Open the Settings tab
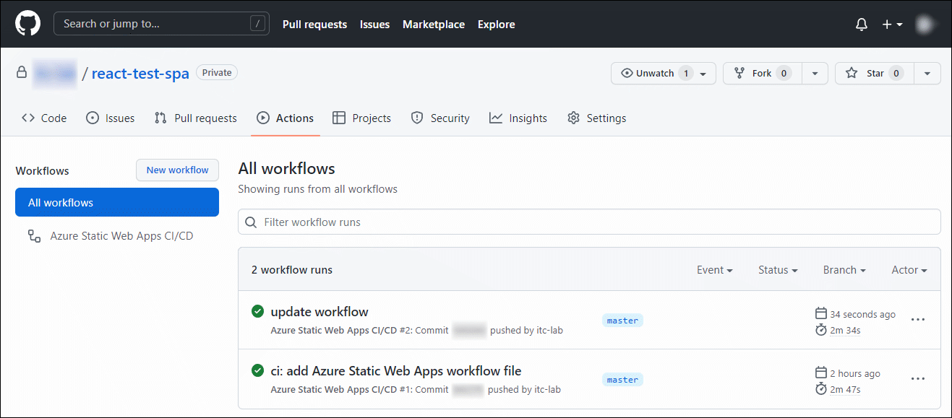The width and height of the screenshot is (952, 418). (597, 118)
